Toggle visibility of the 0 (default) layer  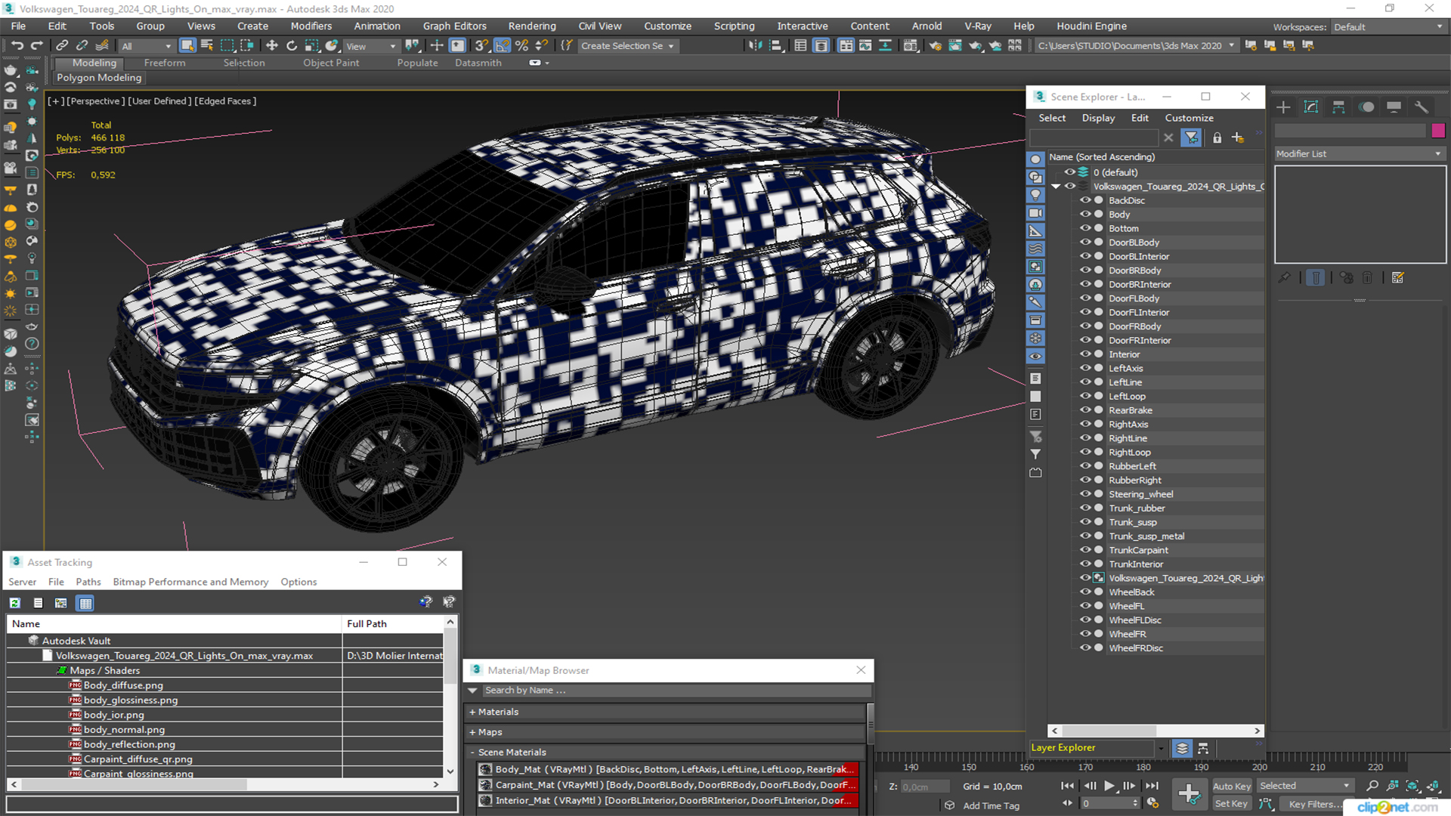tap(1070, 172)
